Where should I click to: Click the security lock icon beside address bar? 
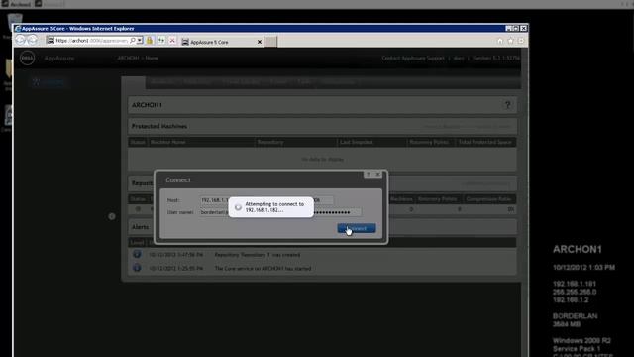[150, 40]
